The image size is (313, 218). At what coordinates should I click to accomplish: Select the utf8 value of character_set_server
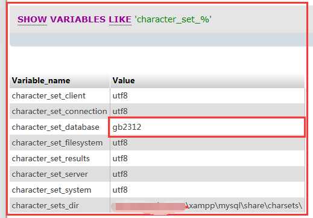[x=120, y=174]
